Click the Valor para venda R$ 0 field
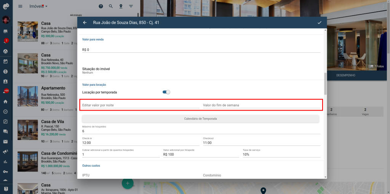 click(x=201, y=50)
